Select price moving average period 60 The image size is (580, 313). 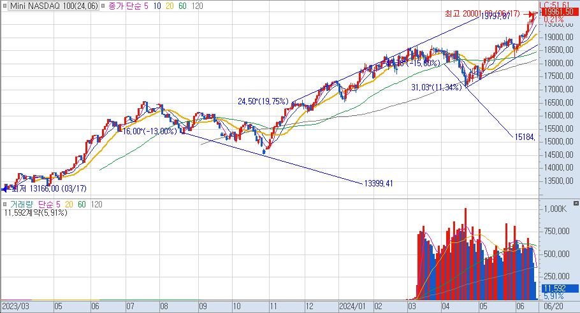point(182,6)
